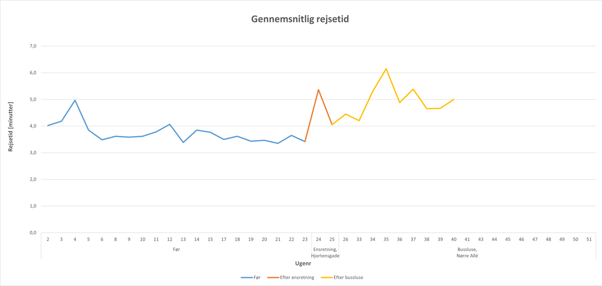
Task: Select the orange Efter ensretning legend swatch
Action: point(273,278)
